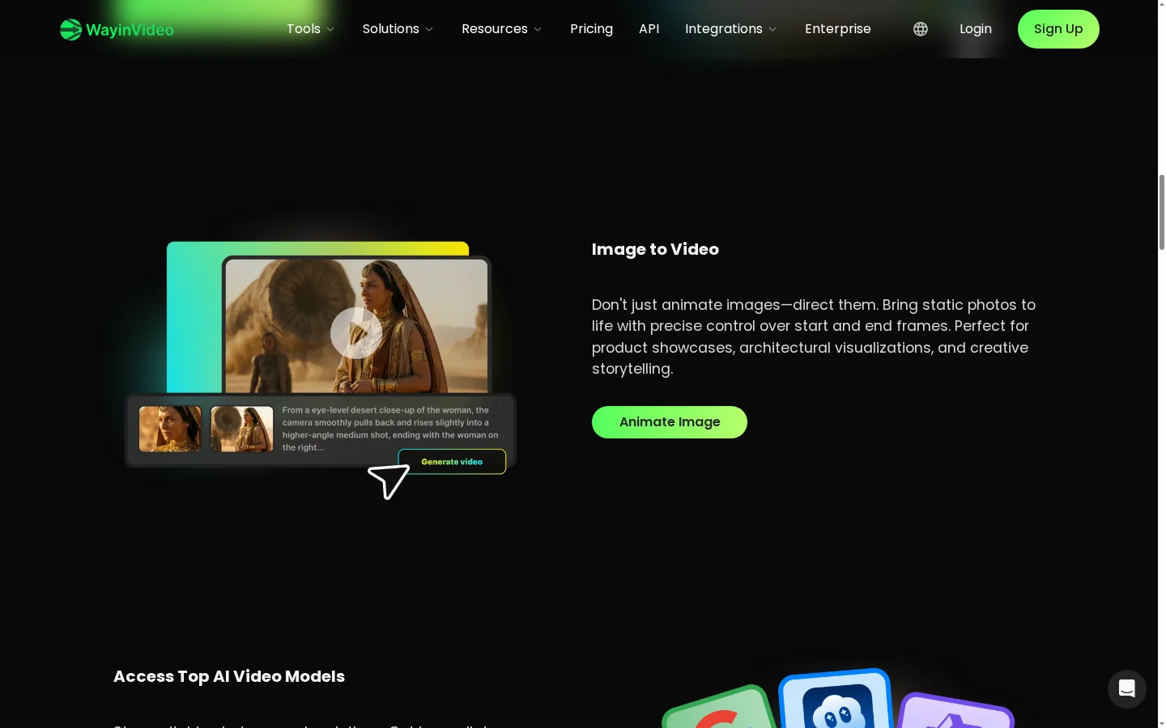Expand the Integrations dropdown menu
The image size is (1166, 728).
(731, 29)
